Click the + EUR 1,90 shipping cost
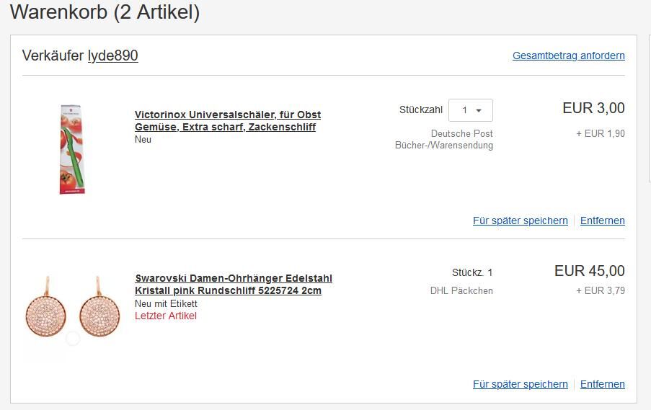 coord(600,133)
